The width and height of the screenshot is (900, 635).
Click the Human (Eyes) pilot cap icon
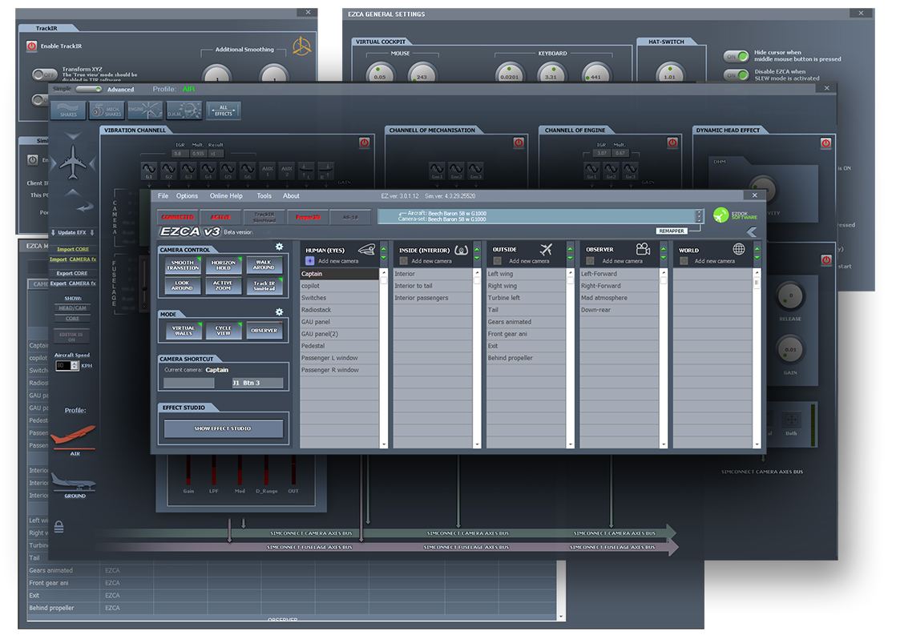coord(367,250)
